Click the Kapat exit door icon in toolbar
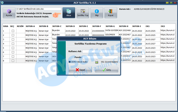Image resolution: width=178 pixels, height=112 pixels. point(111,11)
